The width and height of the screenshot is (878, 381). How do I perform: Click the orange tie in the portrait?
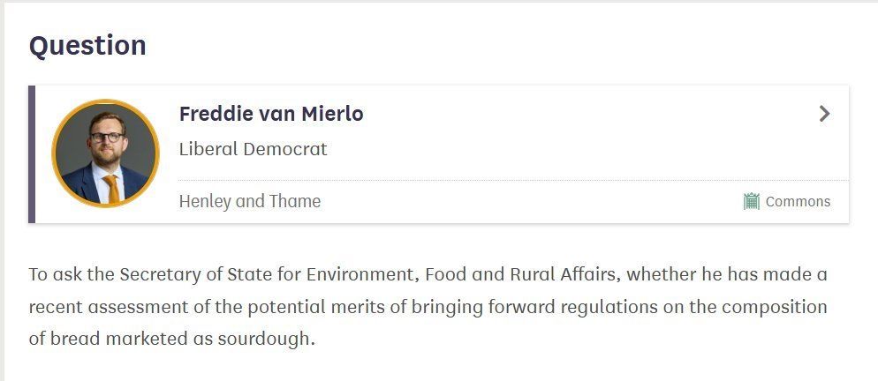coord(111,188)
